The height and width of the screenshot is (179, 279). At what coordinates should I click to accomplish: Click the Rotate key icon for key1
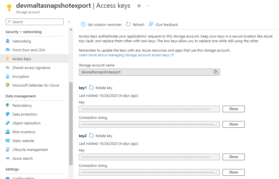91,87
